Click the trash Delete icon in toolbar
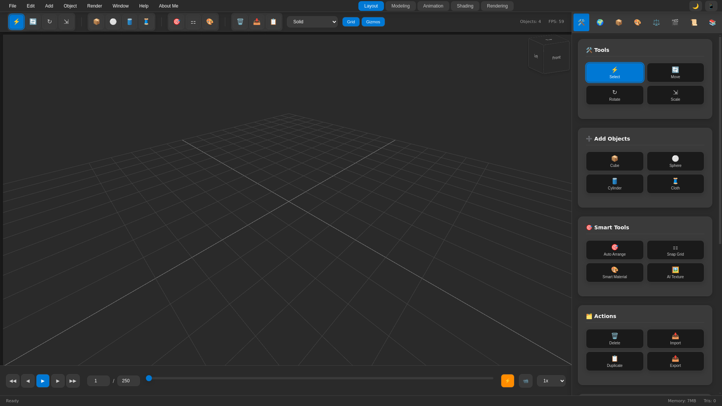 click(x=240, y=22)
